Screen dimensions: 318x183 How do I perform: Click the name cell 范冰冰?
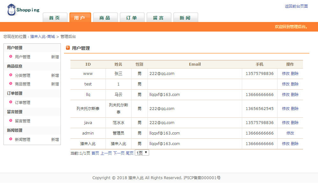[x=119, y=122]
